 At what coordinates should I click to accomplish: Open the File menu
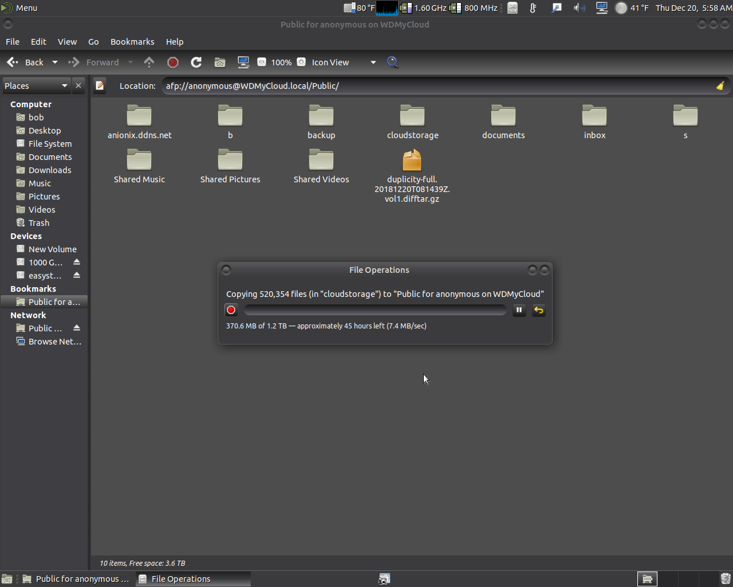tap(13, 42)
